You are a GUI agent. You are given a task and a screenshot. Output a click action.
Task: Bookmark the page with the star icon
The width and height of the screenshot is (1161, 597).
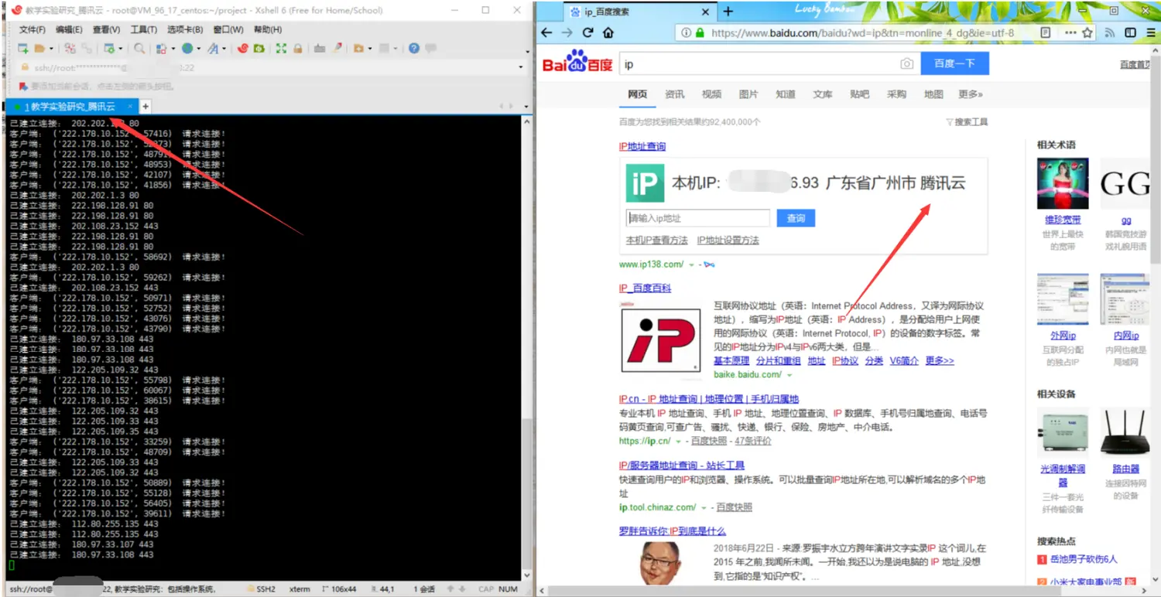pos(1087,32)
